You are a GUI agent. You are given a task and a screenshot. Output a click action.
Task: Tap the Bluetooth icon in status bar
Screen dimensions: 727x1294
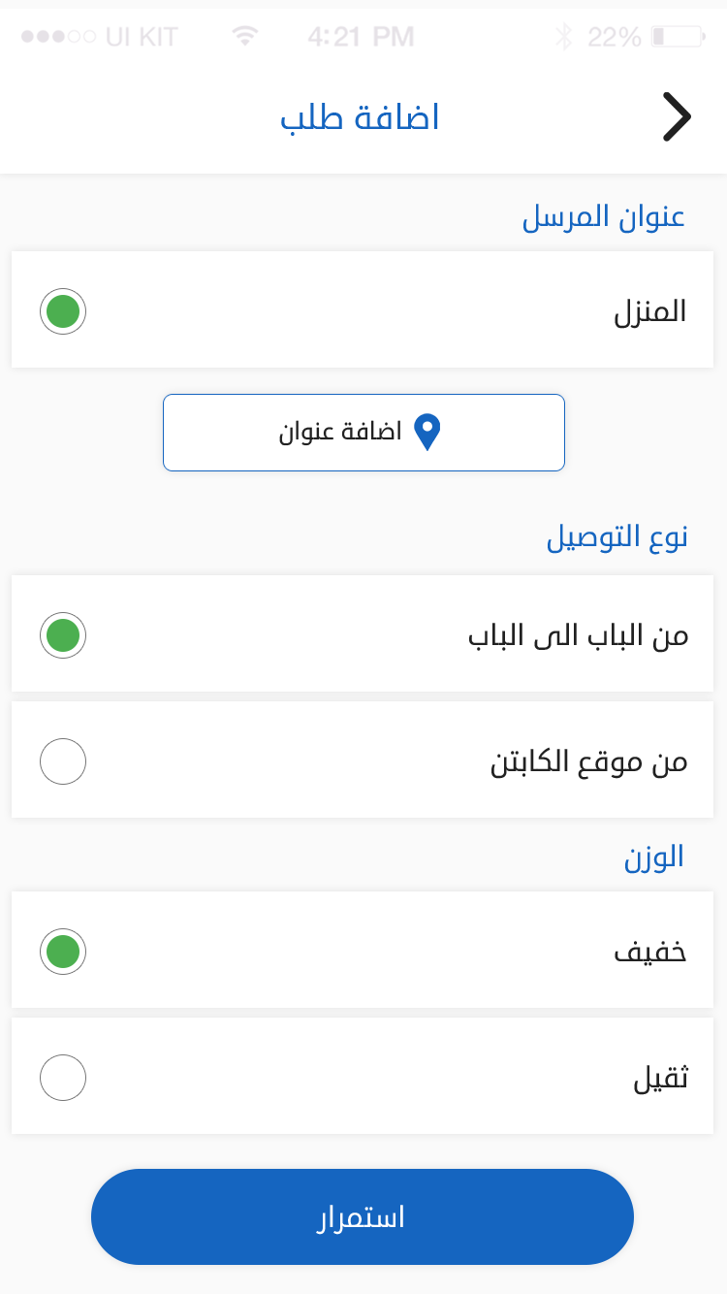click(x=564, y=38)
